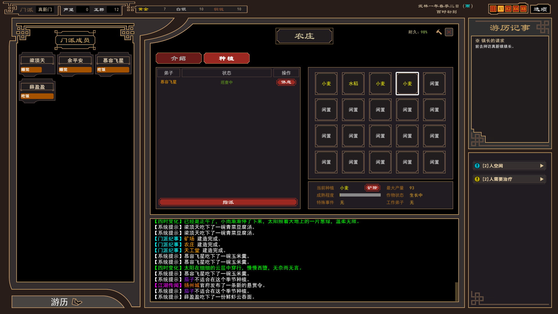Click the blue alert icon for 人空闲

477,166
